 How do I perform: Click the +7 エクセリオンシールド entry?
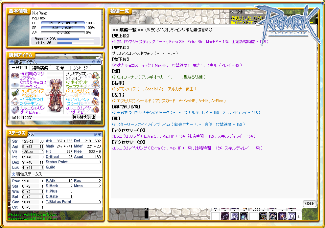pyautogui.click(x=169, y=101)
